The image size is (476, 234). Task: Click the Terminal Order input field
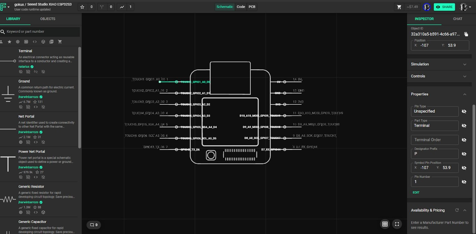[435, 140]
